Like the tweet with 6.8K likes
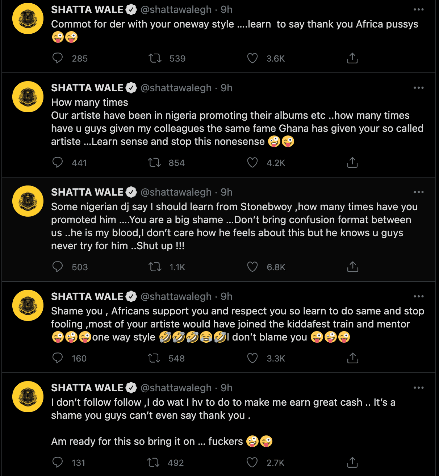Image resolution: width=439 pixels, height=476 pixels. (x=252, y=267)
